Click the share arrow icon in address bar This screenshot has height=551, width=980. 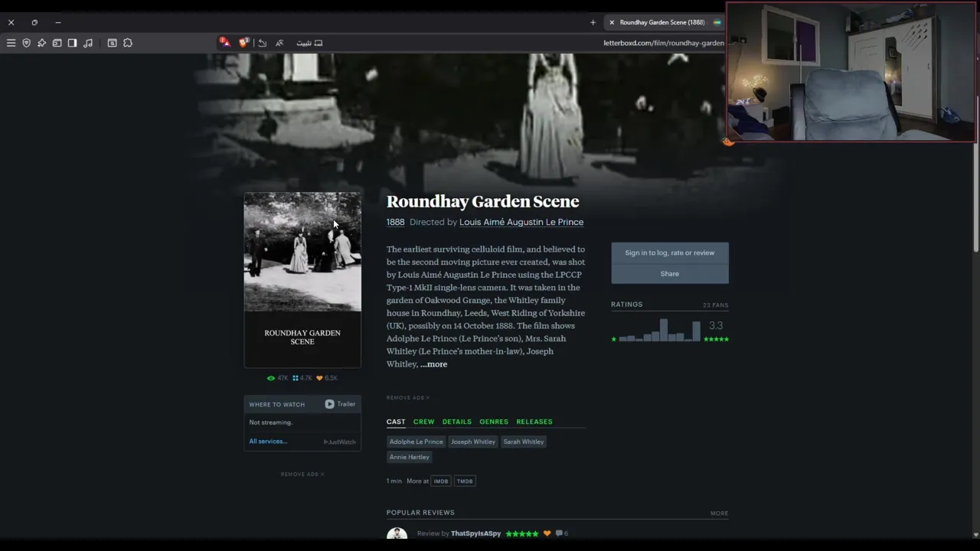point(262,43)
